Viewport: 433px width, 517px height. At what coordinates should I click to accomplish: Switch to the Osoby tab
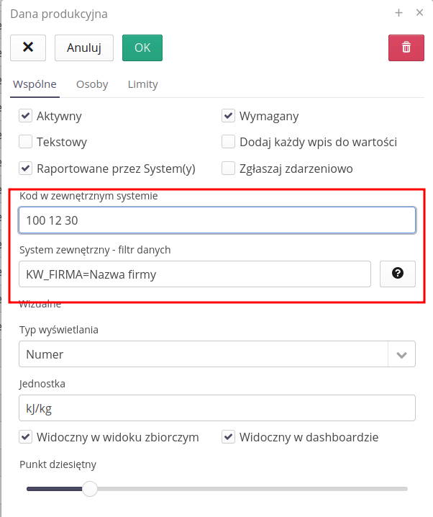tap(92, 84)
